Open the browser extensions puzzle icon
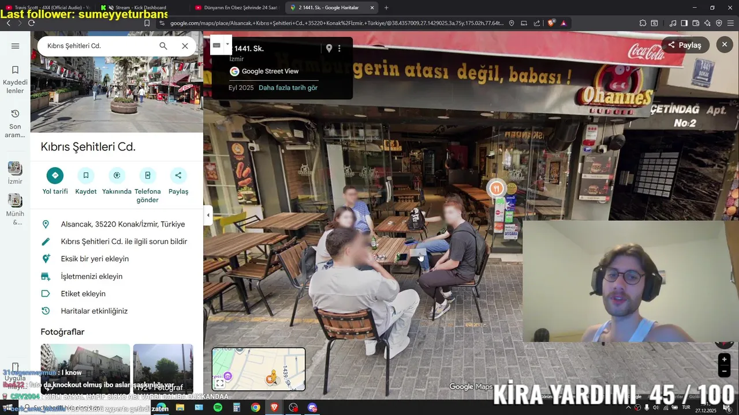This screenshot has width=739, height=415. coord(643,23)
